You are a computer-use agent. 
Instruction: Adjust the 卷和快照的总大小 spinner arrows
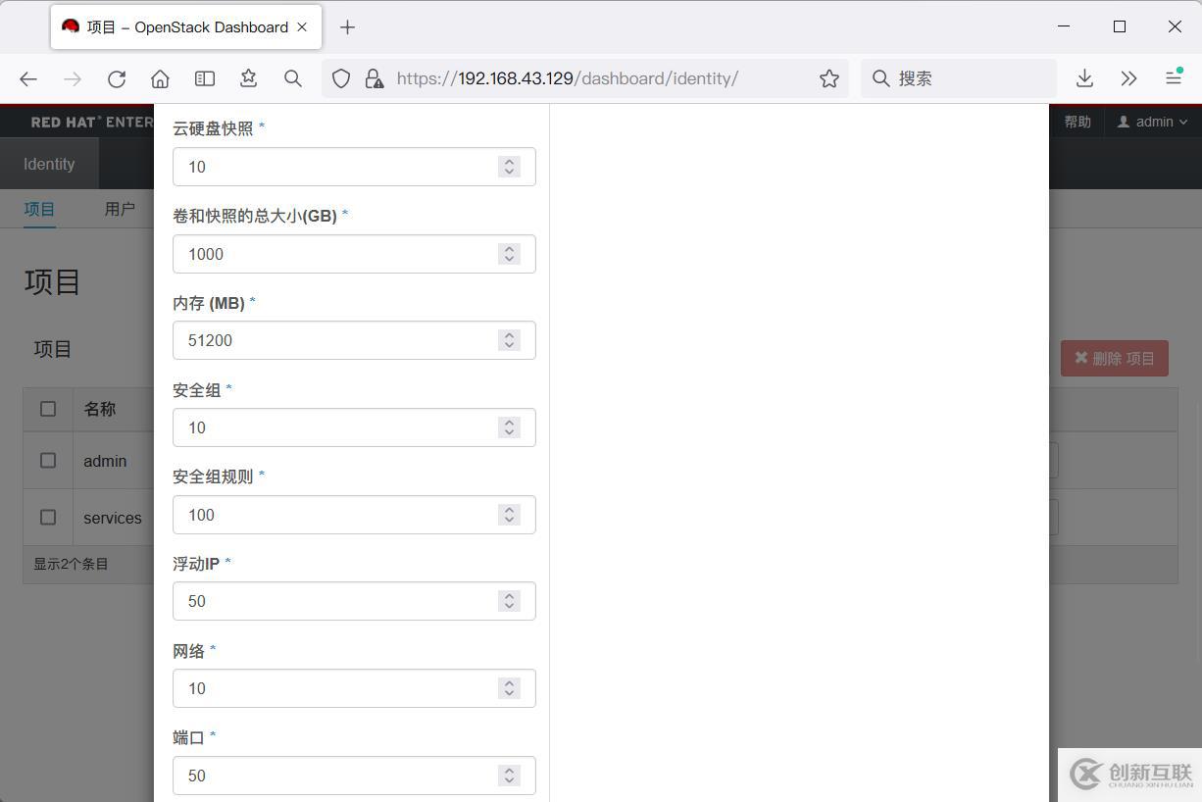pos(509,254)
